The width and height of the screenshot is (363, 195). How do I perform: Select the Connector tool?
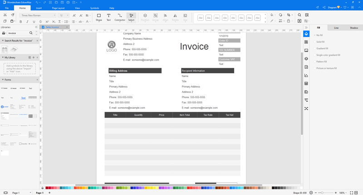coord(120,17)
